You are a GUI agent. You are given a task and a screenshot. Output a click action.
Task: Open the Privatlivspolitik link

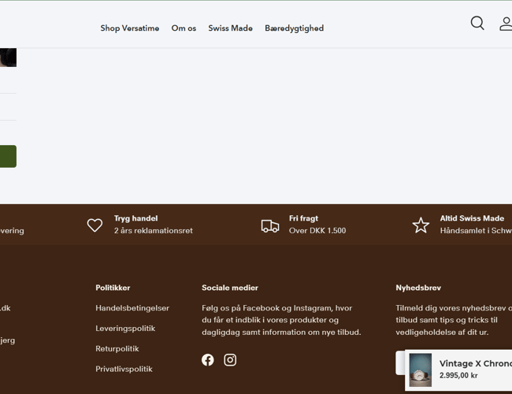[124, 369]
